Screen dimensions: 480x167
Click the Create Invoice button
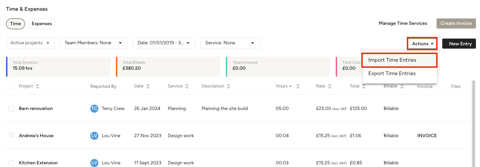pyautogui.click(x=456, y=23)
